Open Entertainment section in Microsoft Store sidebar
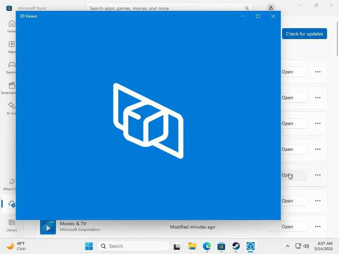This screenshot has height=254, width=339. (x=9, y=88)
